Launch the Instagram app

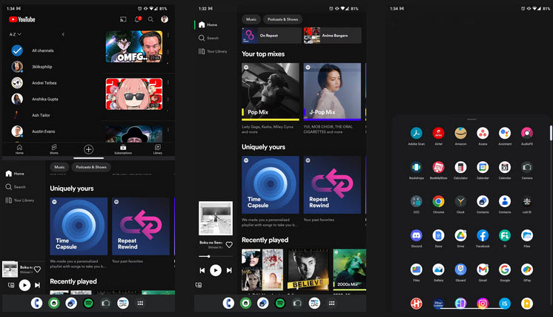tap(483, 303)
